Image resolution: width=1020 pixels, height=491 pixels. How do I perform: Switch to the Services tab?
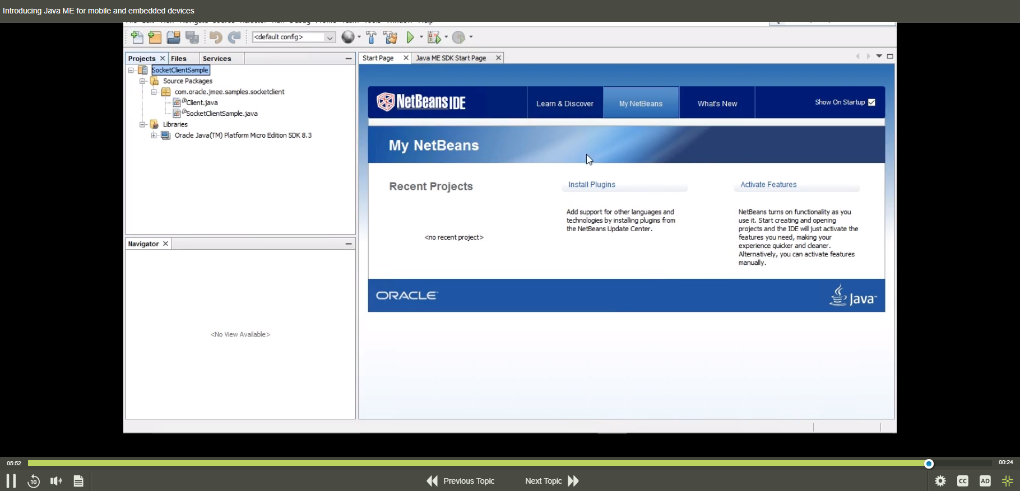[x=217, y=59]
